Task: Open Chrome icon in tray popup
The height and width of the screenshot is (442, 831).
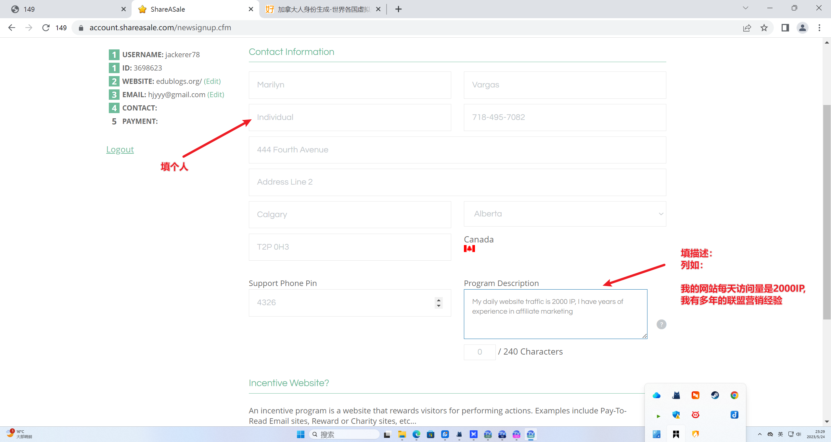Action: (x=734, y=395)
